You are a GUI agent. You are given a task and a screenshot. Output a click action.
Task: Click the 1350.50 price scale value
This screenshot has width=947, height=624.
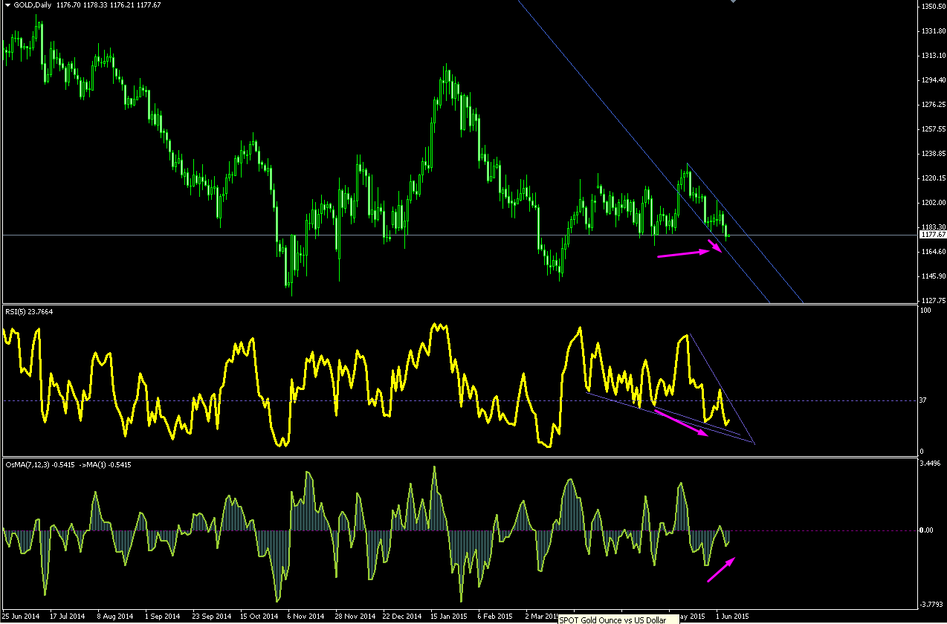[x=932, y=7]
